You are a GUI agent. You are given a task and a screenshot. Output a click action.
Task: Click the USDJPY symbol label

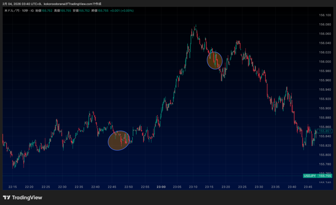click(x=309, y=176)
